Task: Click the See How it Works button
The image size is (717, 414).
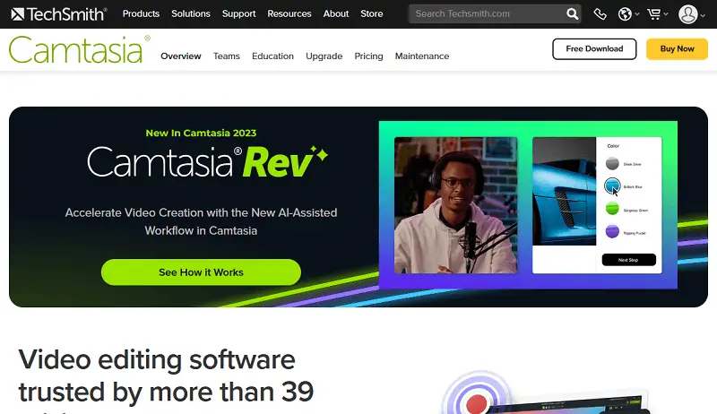Action: [x=201, y=272]
